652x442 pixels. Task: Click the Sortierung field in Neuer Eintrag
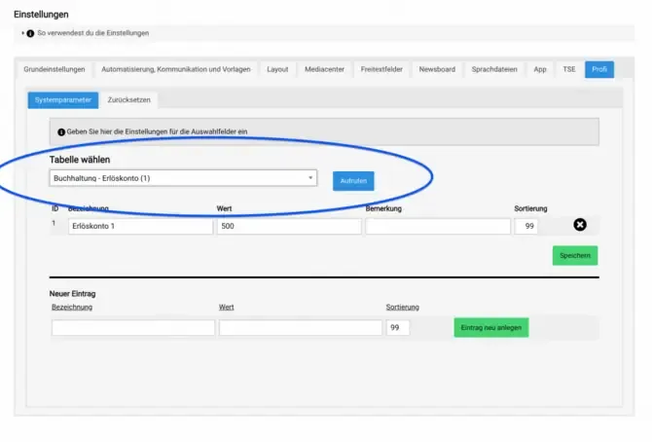pyautogui.click(x=397, y=328)
